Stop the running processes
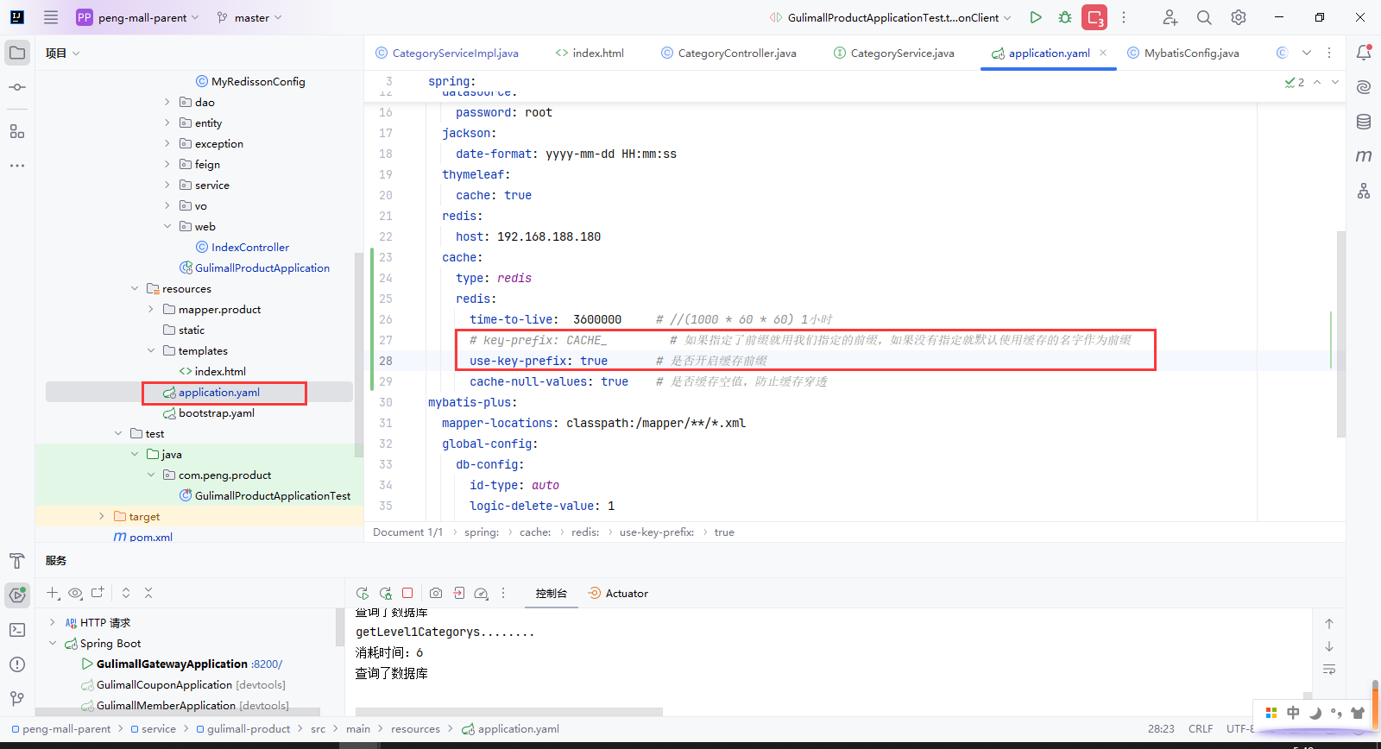 (1094, 17)
